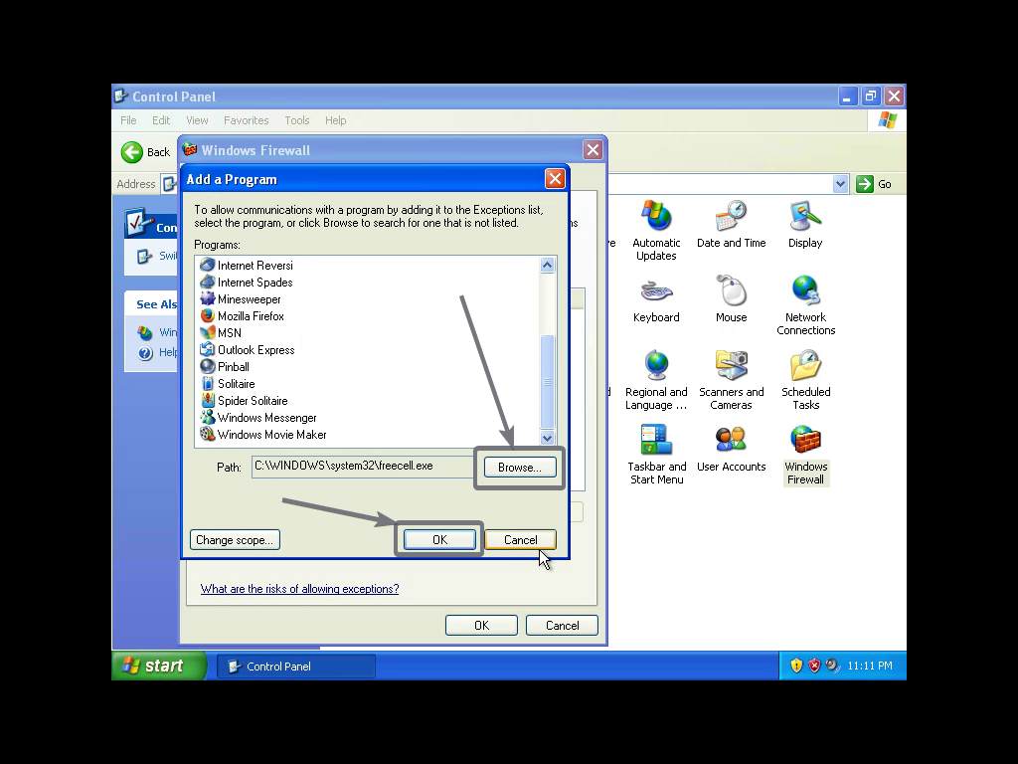This screenshot has width=1018, height=764.
Task: Click the 11:11 PM clock
Action: coord(870,666)
